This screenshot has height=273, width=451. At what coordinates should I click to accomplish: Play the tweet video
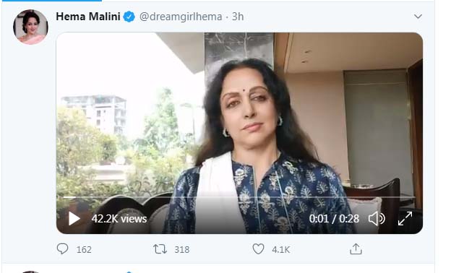74,219
